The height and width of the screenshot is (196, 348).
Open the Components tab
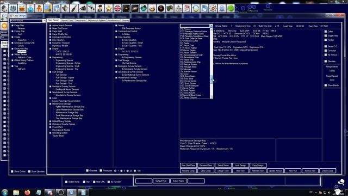point(80,21)
